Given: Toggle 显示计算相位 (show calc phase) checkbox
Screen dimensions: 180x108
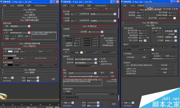Looking at the screenshot, I should (115, 38).
